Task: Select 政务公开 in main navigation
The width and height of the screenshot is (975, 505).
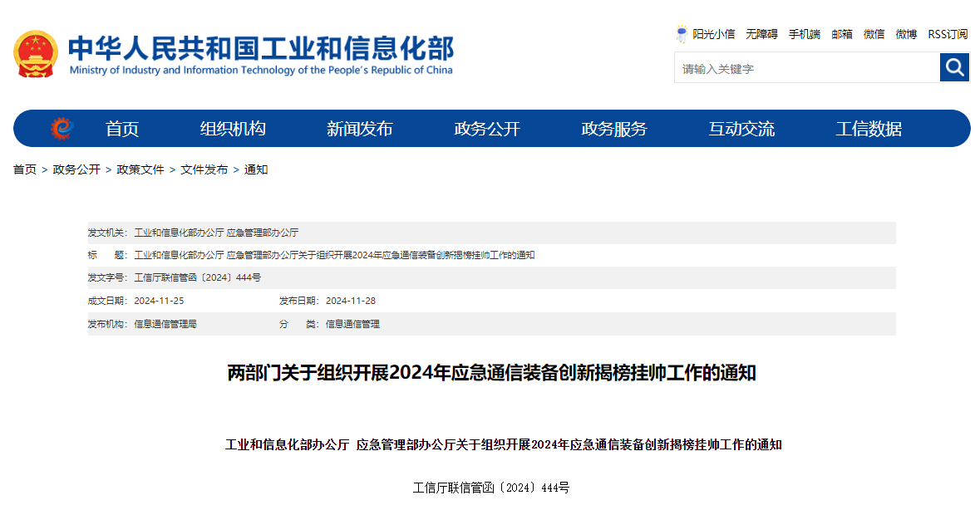Action: pyautogui.click(x=487, y=129)
